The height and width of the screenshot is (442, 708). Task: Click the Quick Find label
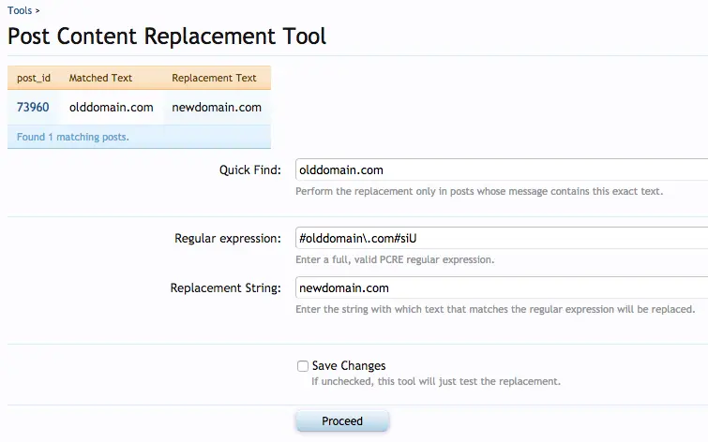pos(249,170)
